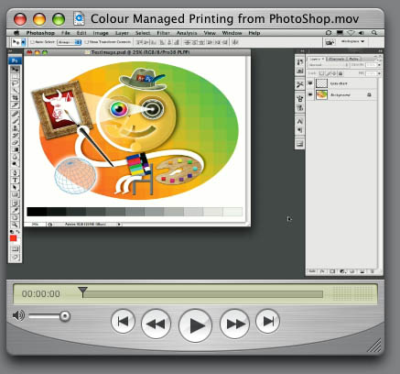This screenshot has width=400, height=374.
Task: Switch to the Channels tab
Action: [x=337, y=59]
